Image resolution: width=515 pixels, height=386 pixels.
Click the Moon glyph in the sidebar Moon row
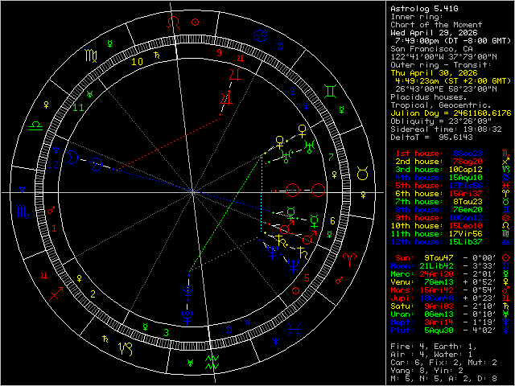coord(506,266)
